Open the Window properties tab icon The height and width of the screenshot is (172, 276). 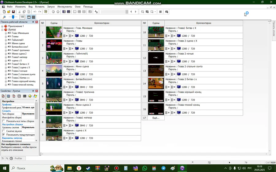click(9, 96)
